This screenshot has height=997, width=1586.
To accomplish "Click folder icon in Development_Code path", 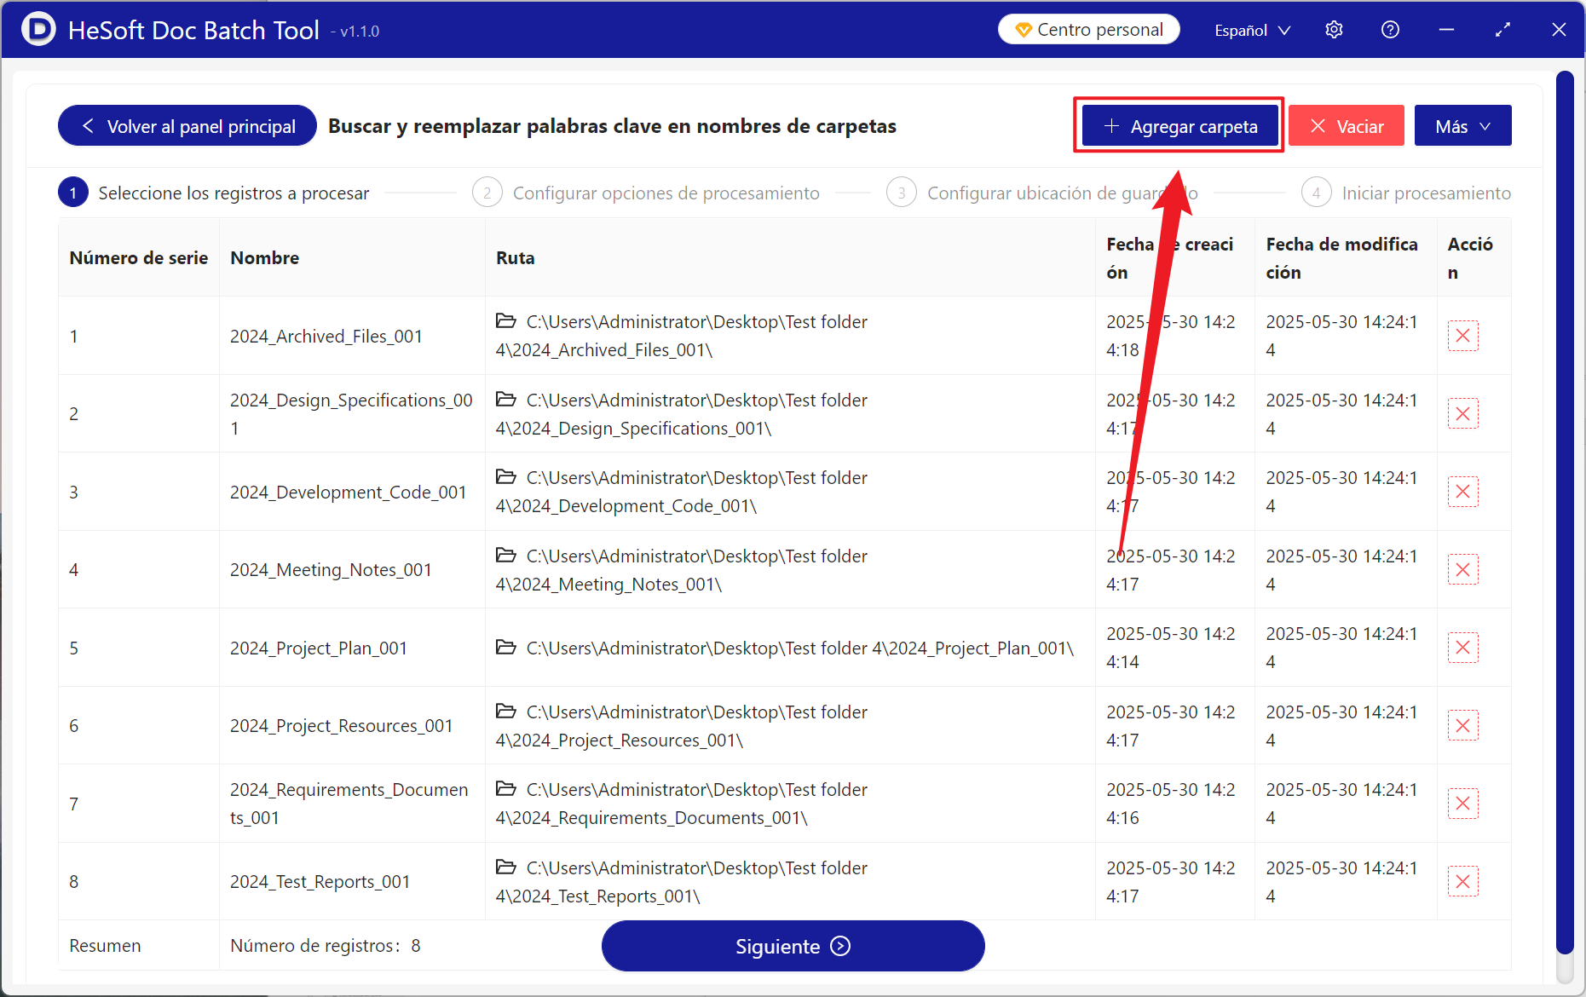I will (506, 477).
